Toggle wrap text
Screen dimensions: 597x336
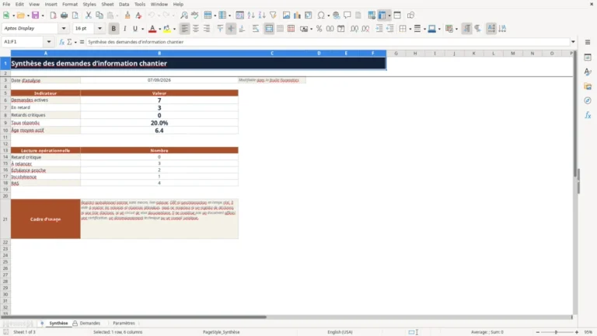pyautogui.click(x=256, y=29)
